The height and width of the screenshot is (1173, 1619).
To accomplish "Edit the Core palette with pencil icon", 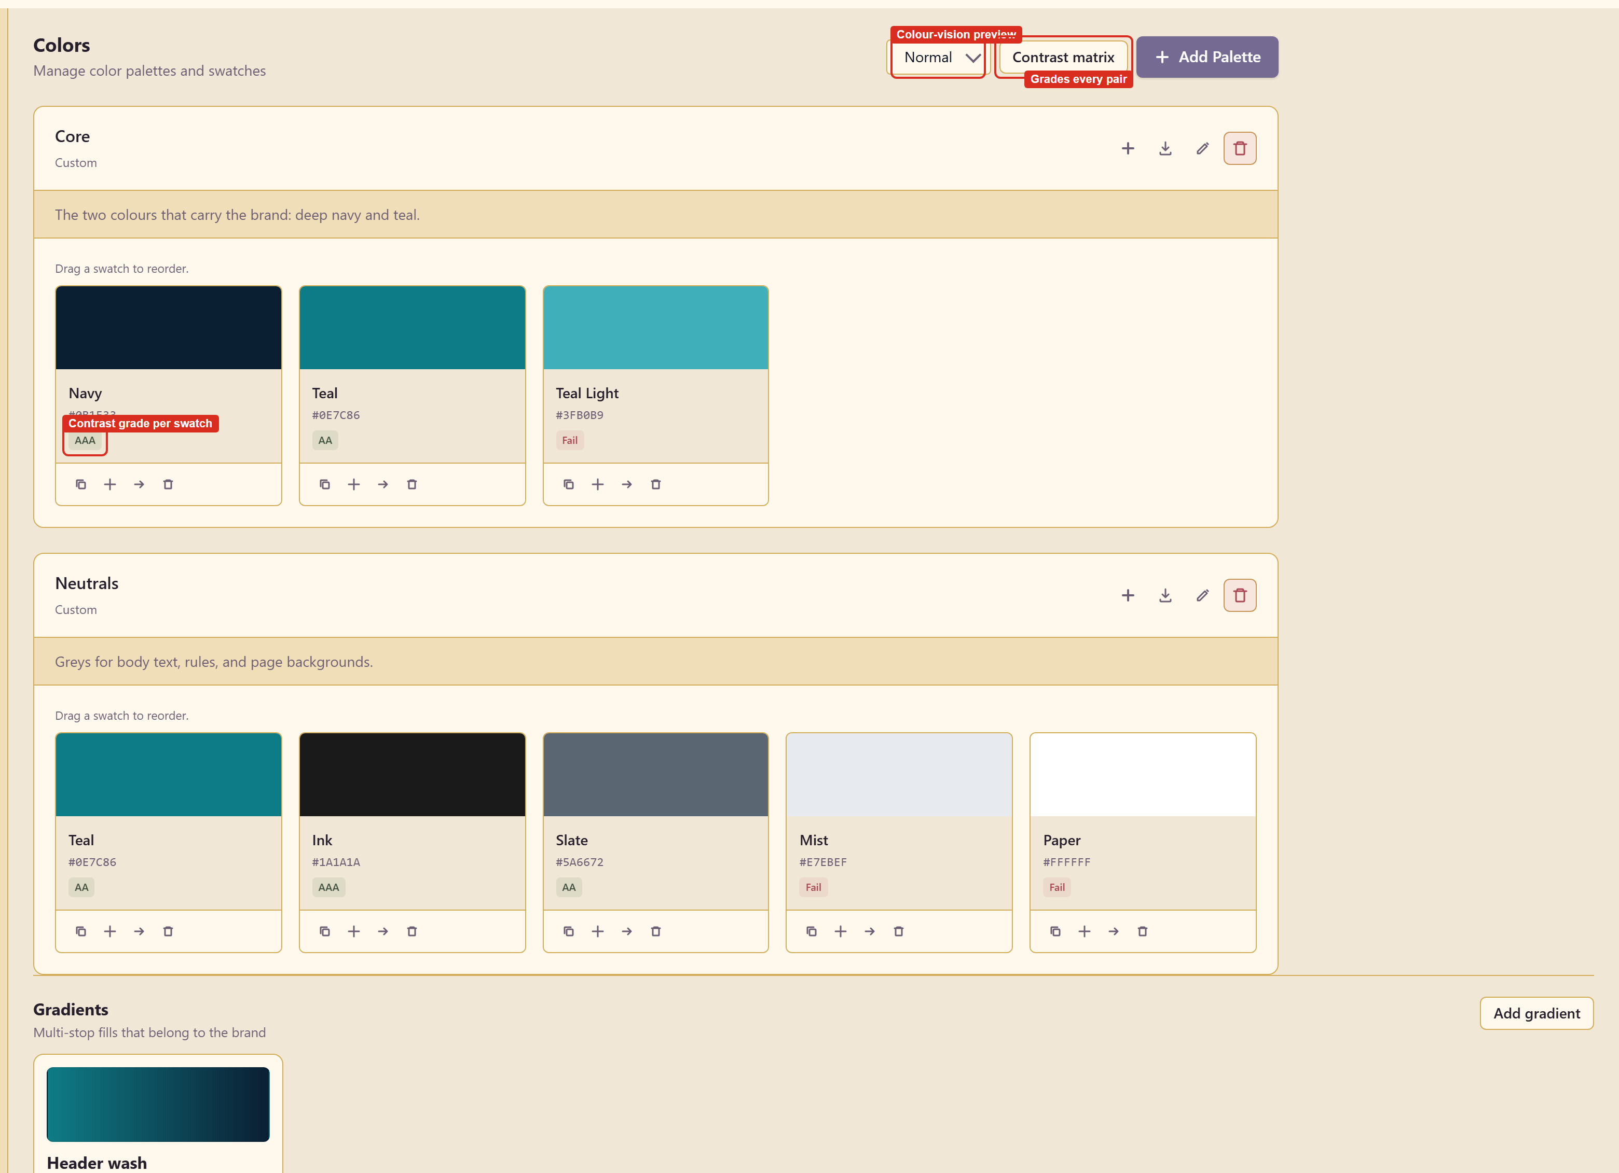I will pos(1202,148).
